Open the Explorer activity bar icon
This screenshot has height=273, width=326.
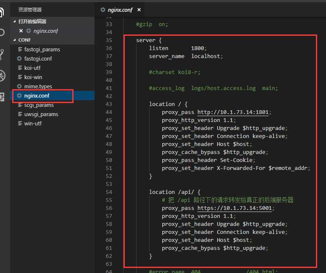pos(2,12)
